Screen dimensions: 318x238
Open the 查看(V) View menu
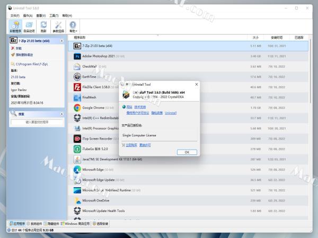[x=41, y=15]
